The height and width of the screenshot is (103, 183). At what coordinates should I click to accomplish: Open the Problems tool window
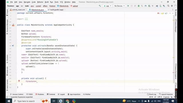point(40,94)
